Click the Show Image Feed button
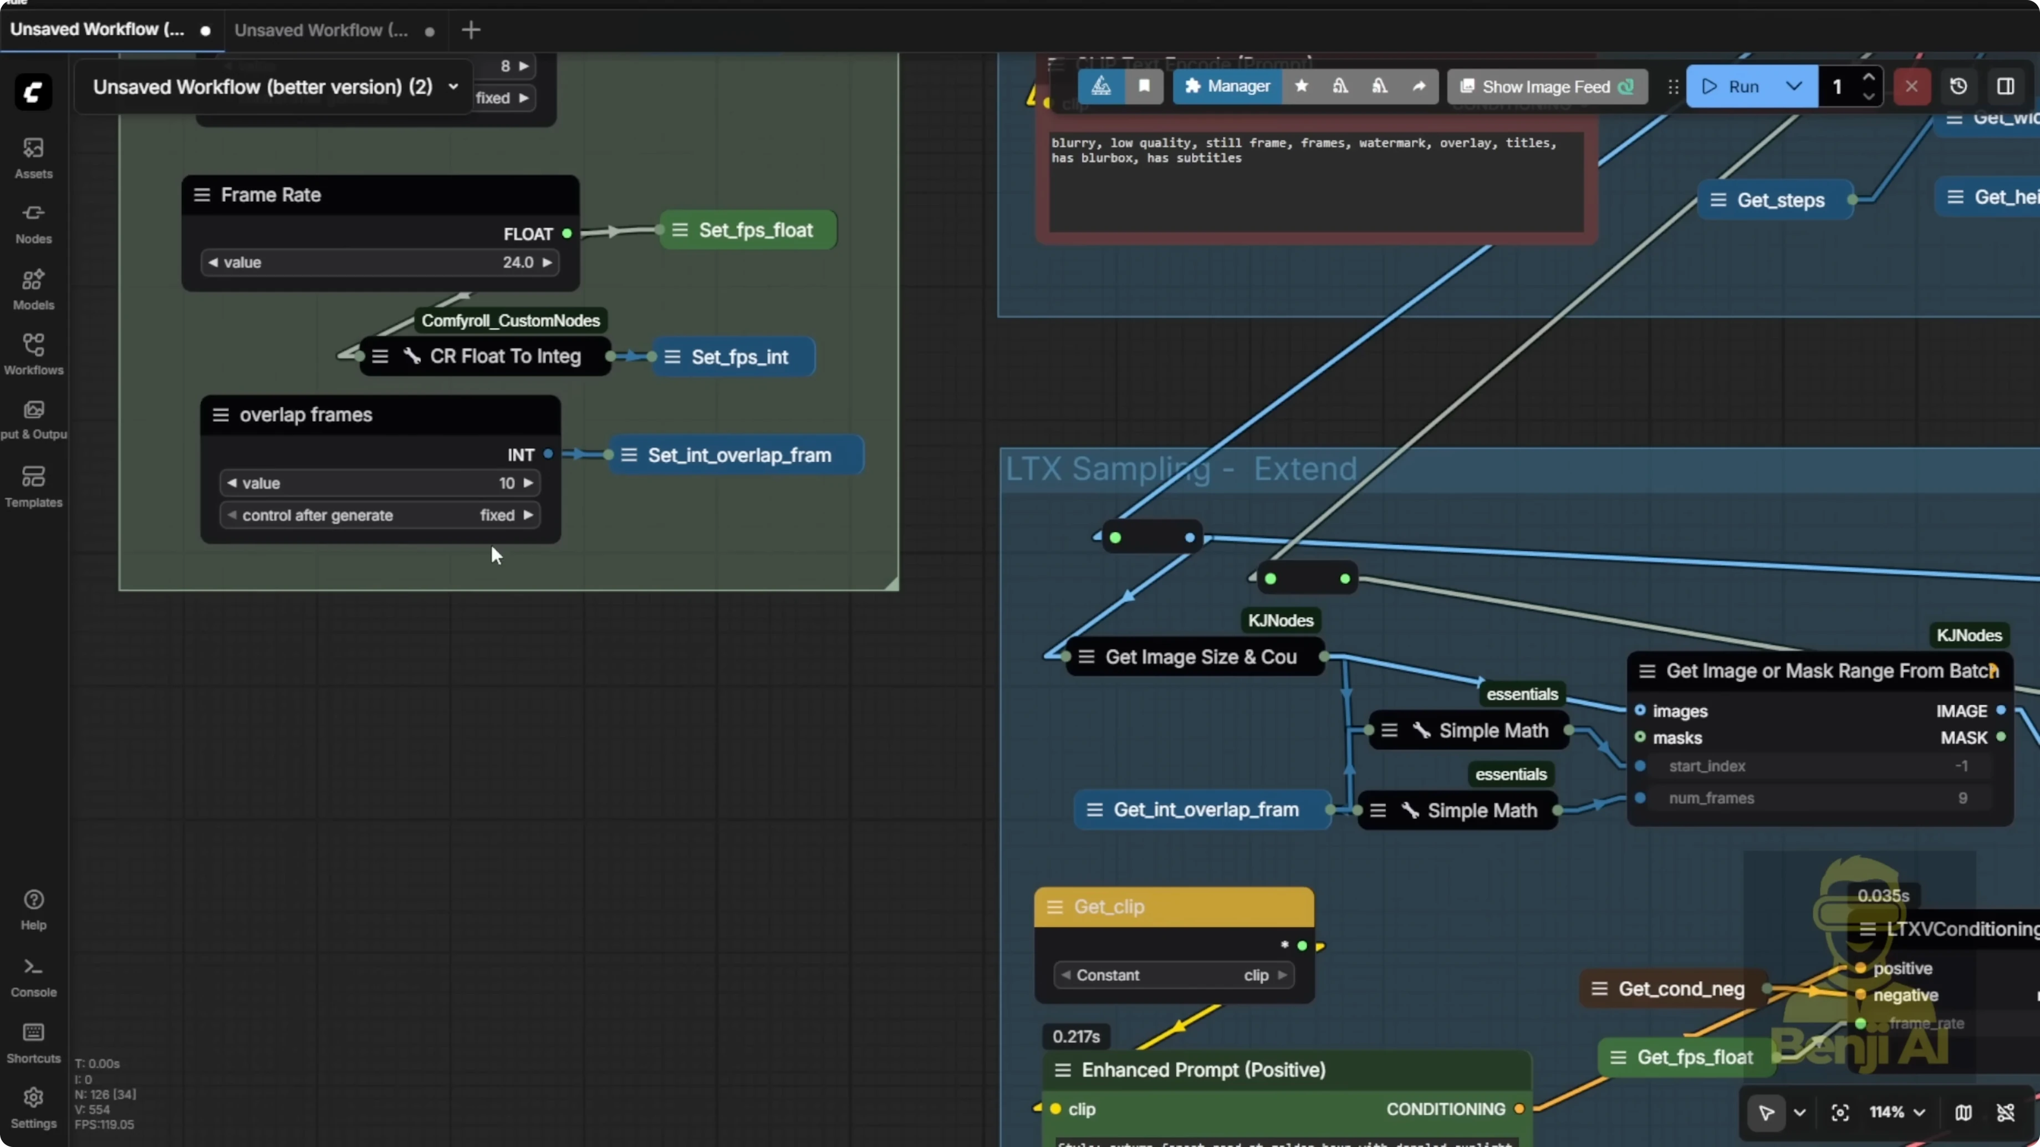2040x1147 pixels. pyautogui.click(x=1547, y=86)
